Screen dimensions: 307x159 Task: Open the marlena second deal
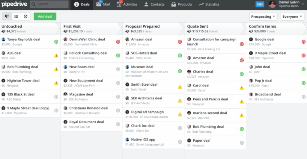pos(215,115)
